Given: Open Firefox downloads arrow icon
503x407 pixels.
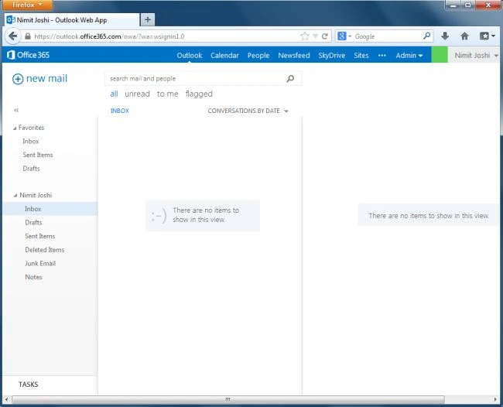Looking at the screenshot, I should pos(445,36).
